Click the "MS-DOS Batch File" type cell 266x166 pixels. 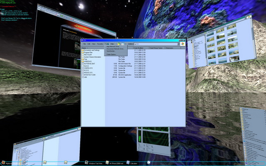coord(124,63)
